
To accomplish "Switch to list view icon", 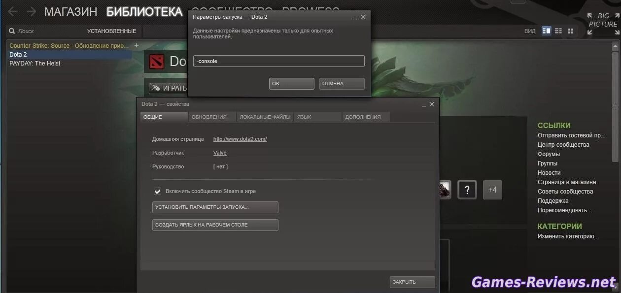I will pyautogui.click(x=558, y=31).
